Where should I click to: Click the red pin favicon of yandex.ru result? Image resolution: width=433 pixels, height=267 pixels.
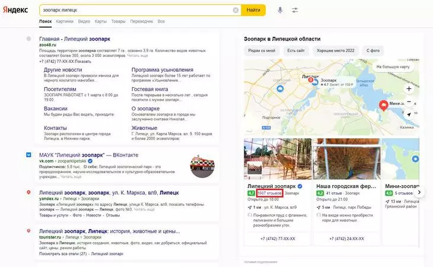pyautogui.click(x=28, y=192)
